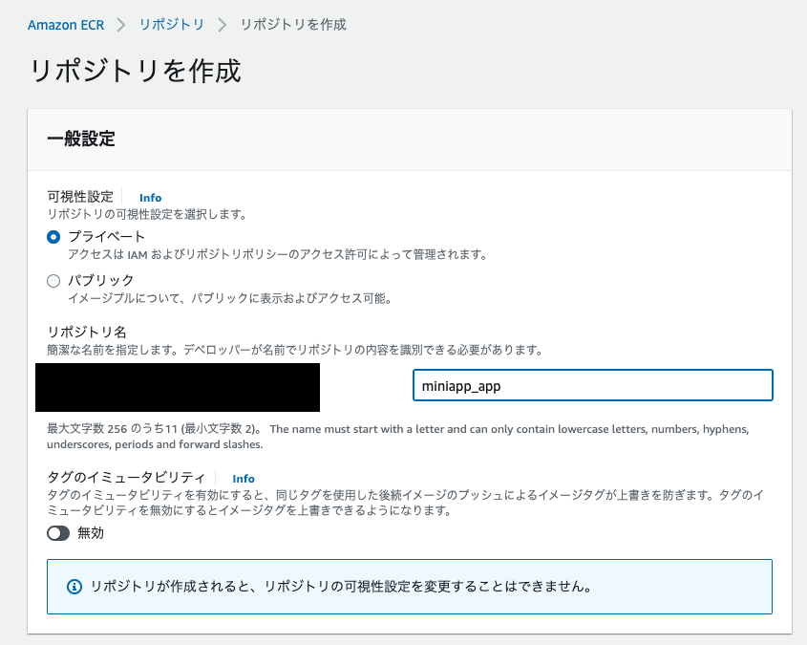Click the radio indicator for パブリック
807x645 pixels.
click(x=53, y=280)
